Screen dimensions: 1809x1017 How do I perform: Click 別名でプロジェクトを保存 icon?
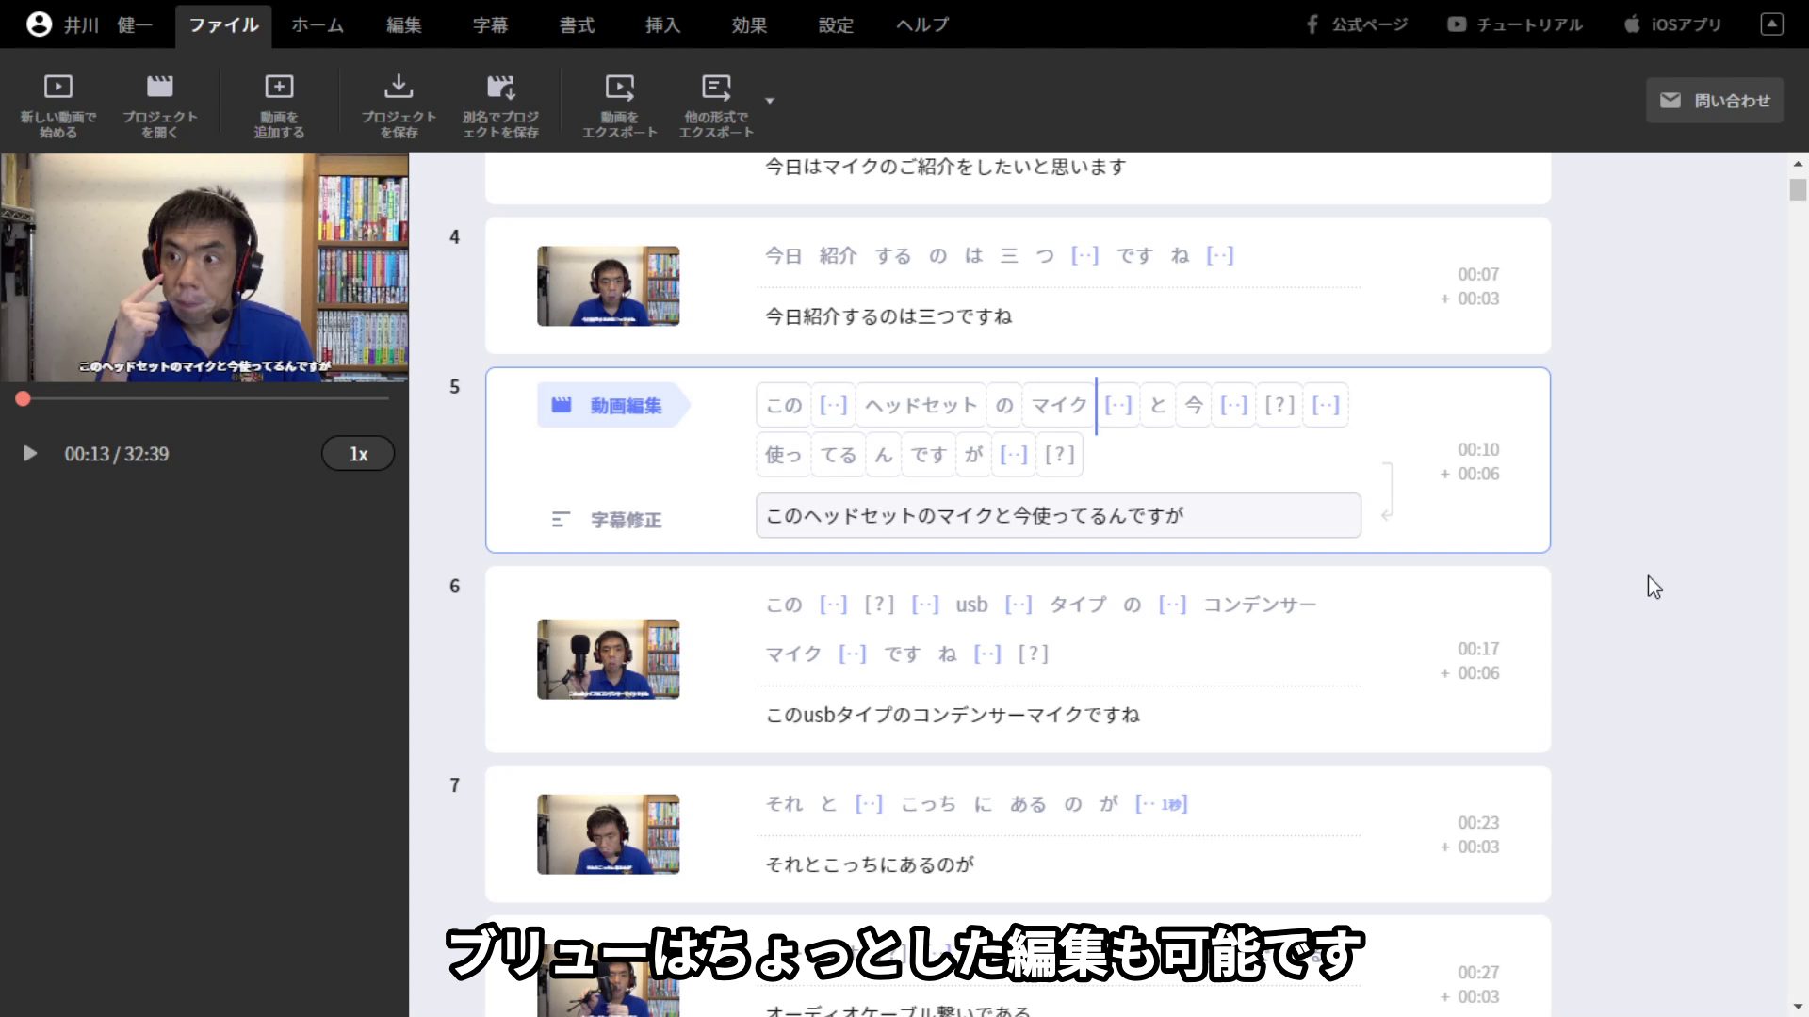(500, 105)
